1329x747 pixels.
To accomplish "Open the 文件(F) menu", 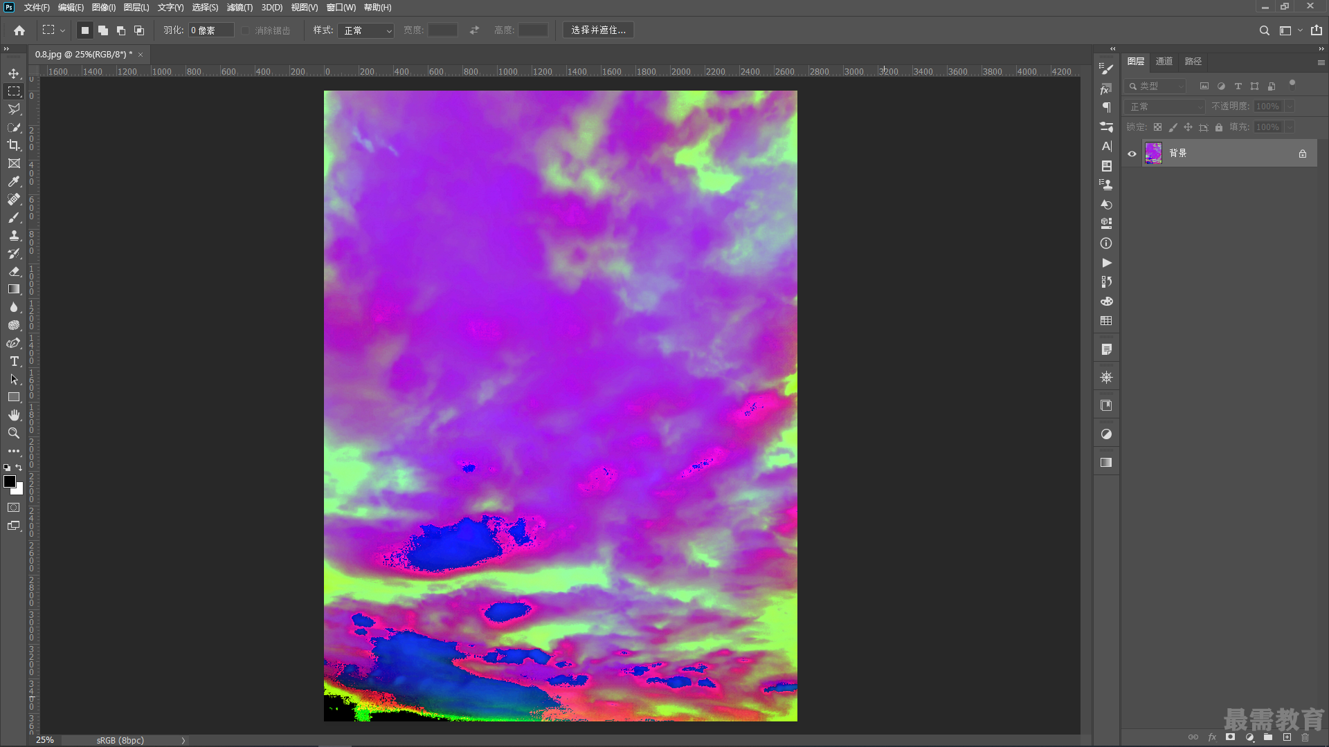I will (x=37, y=8).
